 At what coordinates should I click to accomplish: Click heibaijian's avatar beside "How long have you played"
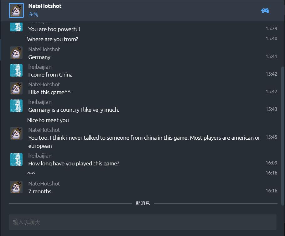click(16, 159)
